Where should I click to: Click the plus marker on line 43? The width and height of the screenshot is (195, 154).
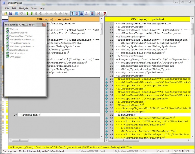[x=107, y=131]
